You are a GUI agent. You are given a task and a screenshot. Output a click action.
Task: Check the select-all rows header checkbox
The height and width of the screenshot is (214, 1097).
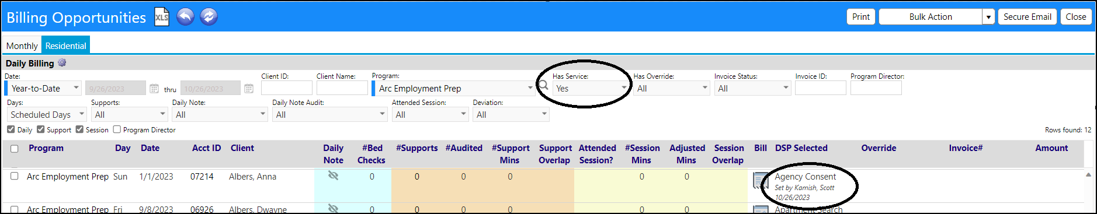coord(15,149)
